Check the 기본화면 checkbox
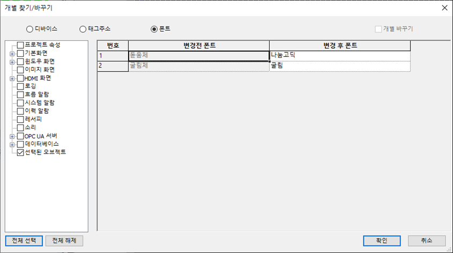 (x=20, y=54)
